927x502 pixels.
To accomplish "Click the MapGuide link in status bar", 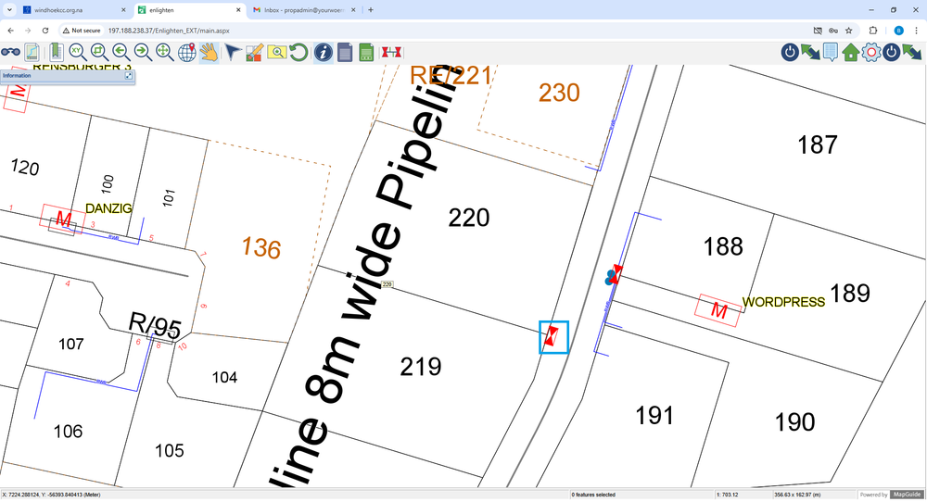I will (906, 495).
